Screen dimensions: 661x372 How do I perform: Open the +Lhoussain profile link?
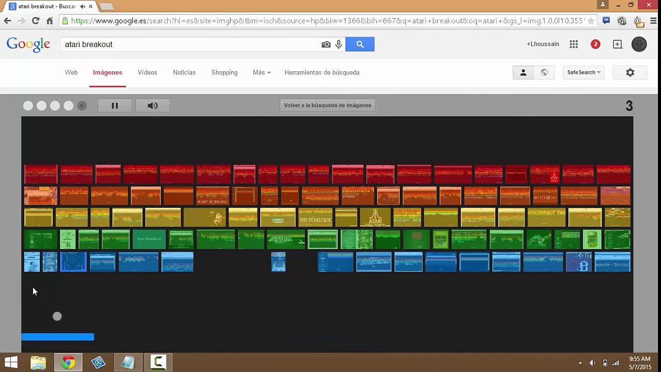click(x=543, y=44)
